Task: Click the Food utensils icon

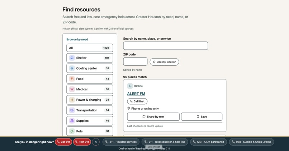Action: (x=72, y=79)
